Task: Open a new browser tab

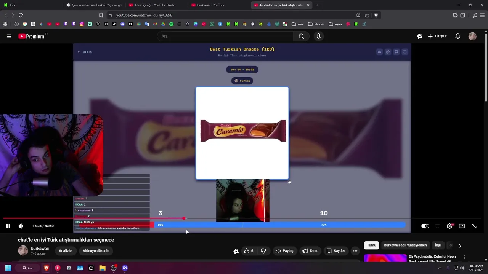Action: (318, 5)
